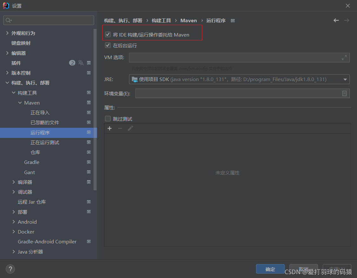Click the project-level icon beside the breadcrumb title

tap(233, 21)
